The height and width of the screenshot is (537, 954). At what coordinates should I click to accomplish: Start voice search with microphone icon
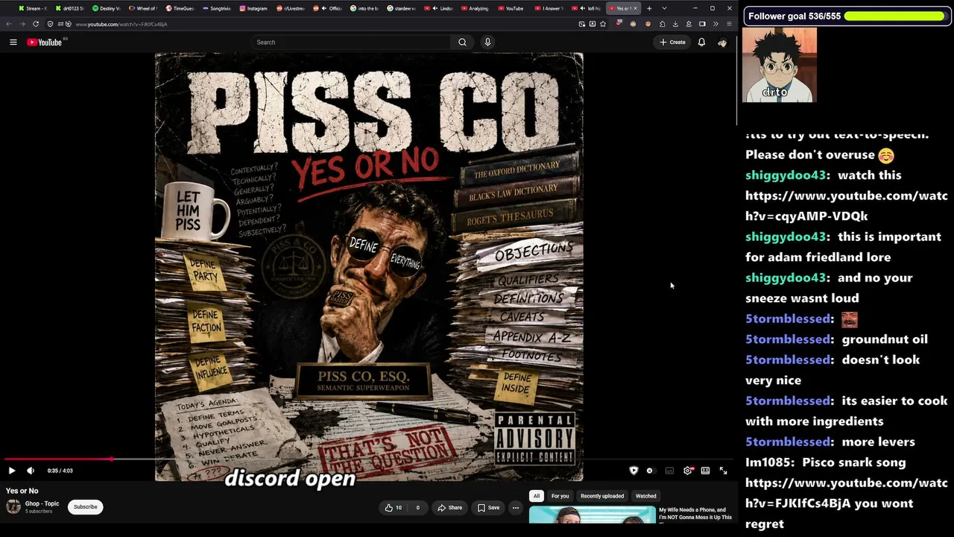487,43
